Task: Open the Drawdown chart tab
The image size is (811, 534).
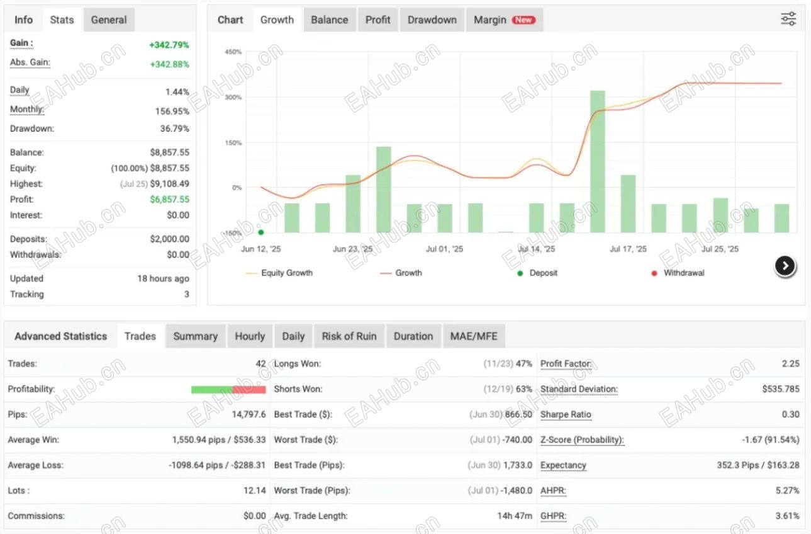Action: coord(432,20)
